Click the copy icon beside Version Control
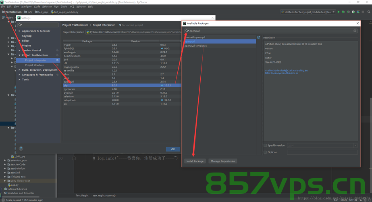This screenshot has height=202, width=372. click(57, 50)
